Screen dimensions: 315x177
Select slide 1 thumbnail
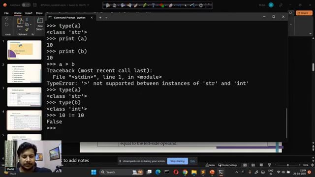pos(24,50)
